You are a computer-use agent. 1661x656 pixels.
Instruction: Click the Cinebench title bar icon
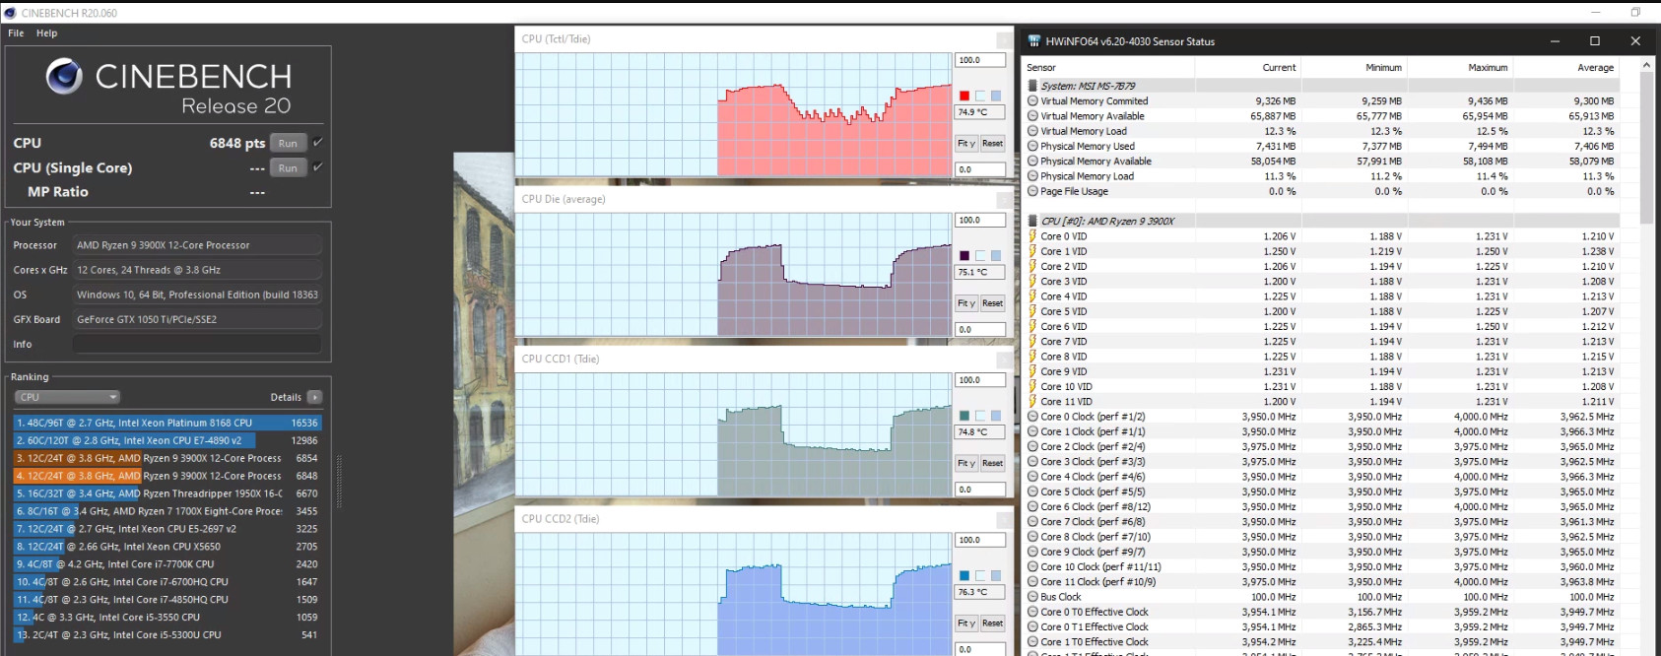click(10, 13)
